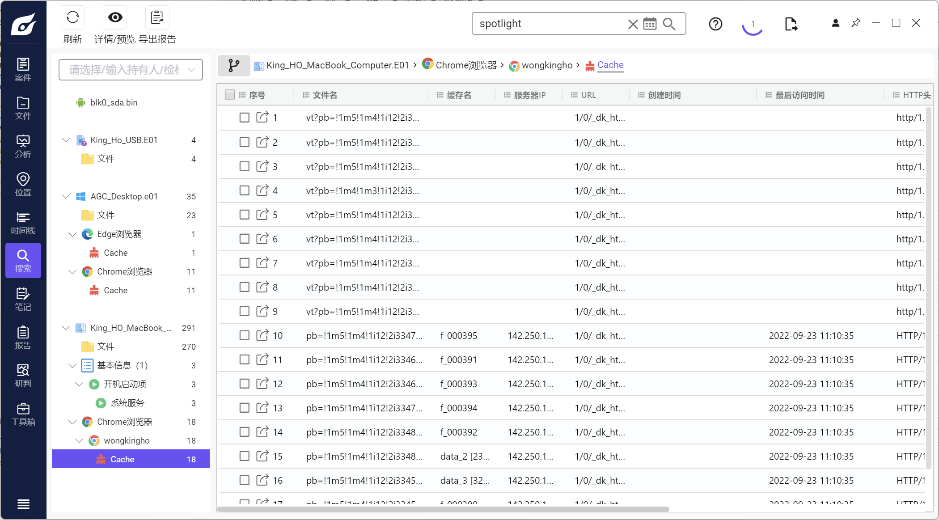Check the checkbox for row 10
This screenshot has height=520, width=939.
click(244, 335)
